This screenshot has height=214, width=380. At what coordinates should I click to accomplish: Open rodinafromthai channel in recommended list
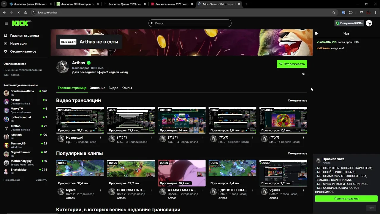point(25,119)
